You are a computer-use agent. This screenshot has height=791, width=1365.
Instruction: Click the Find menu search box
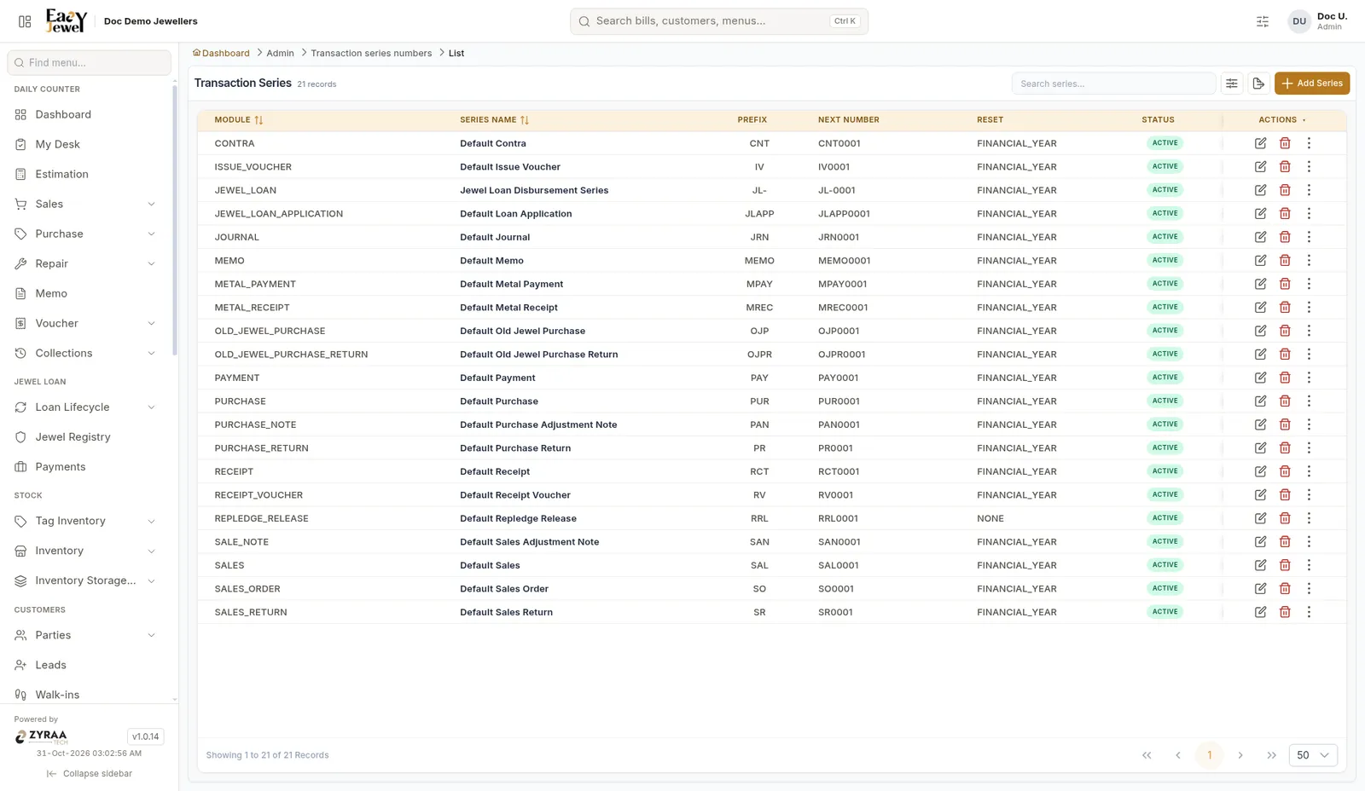pos(89,62)
